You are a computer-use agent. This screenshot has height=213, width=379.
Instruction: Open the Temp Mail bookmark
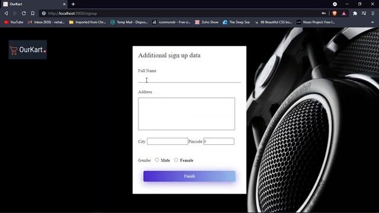point(129,22)
